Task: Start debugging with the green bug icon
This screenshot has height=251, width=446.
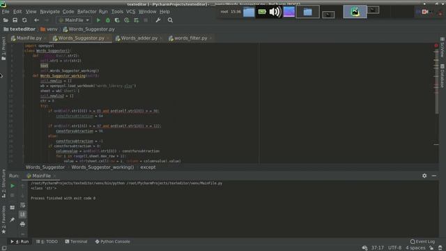Action: [108, 20]
